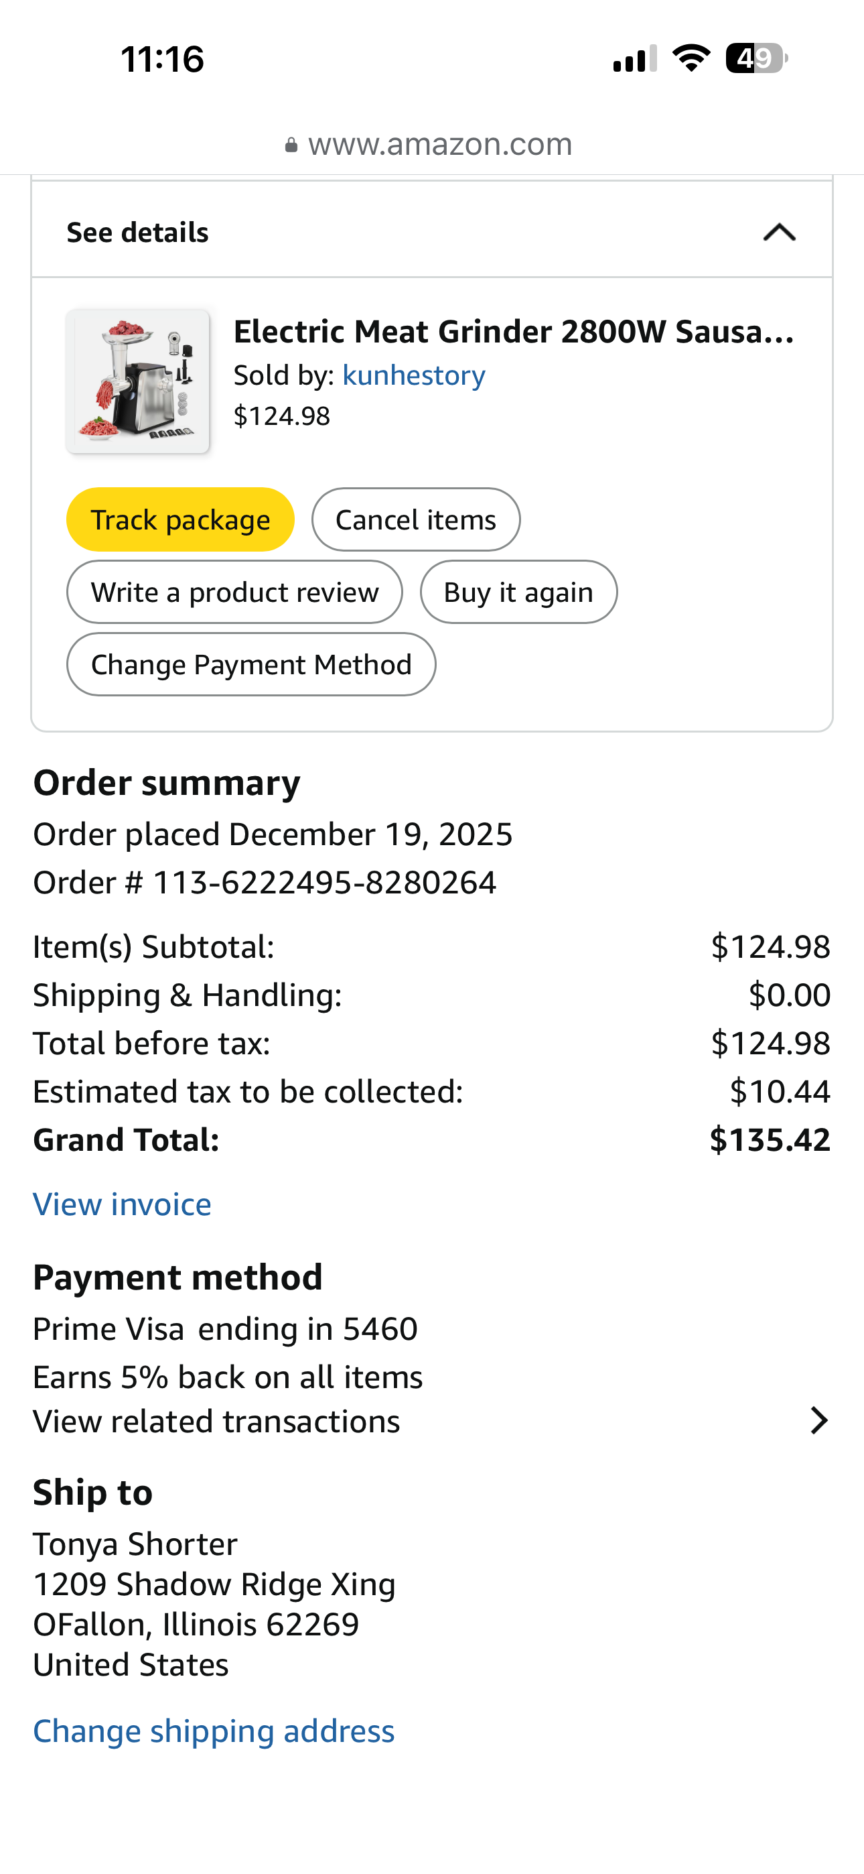Visit the kunhestory seller page
This screenshot has width=864, height=1874.
click(x=413, y=375)
